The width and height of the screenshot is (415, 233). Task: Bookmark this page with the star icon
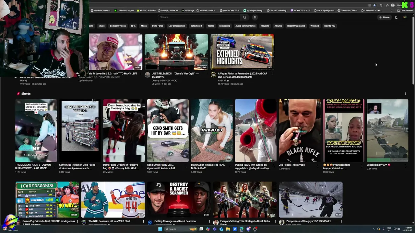click(x=374, y=5)
